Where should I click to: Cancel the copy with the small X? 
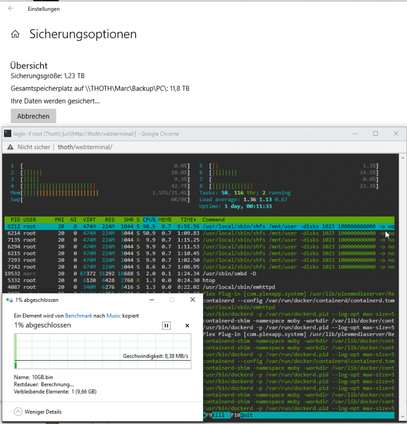tap(187, 326)
